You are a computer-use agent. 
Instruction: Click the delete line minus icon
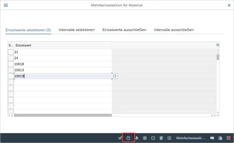click(153, 138)
